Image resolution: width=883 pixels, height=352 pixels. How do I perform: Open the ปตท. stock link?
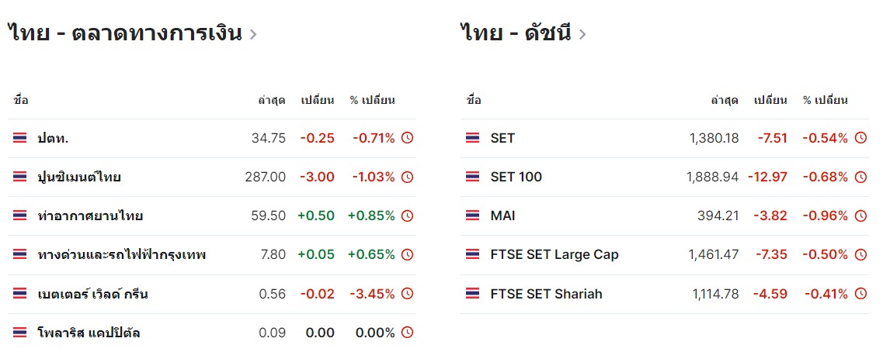53,138
